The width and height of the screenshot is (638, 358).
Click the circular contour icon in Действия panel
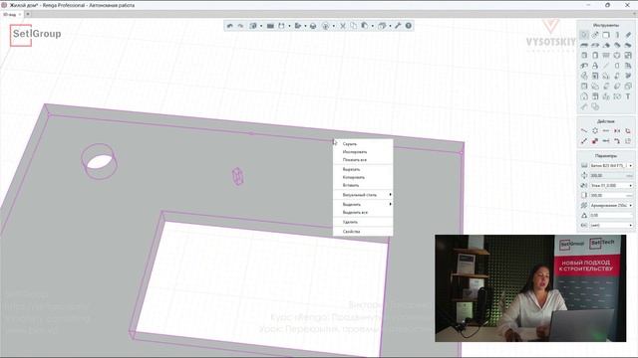point(595,130)
